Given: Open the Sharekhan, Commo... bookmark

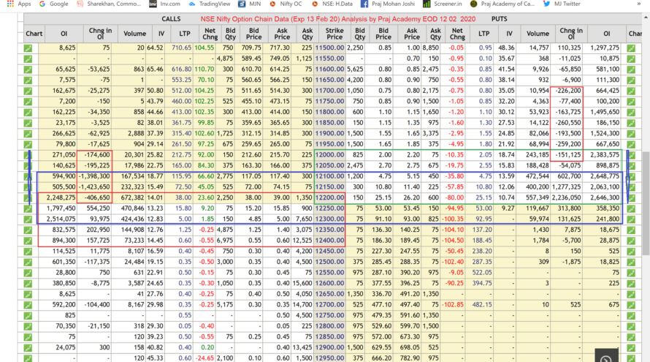Looking at the screenshot, I should (x=108, y=4).
